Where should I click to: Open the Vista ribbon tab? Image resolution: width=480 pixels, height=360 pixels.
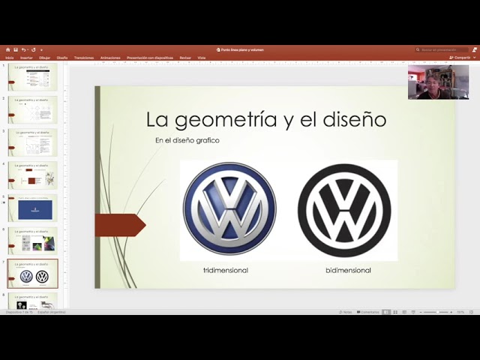click(x=202, y=58)
